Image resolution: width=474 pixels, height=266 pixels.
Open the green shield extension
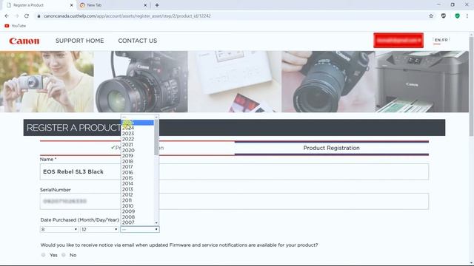457,16
